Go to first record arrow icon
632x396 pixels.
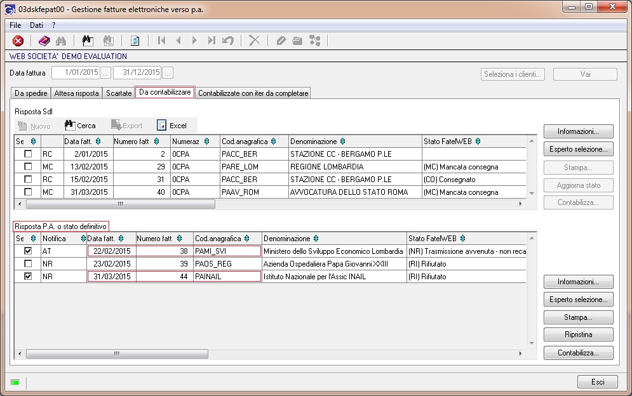pos(161,40)
